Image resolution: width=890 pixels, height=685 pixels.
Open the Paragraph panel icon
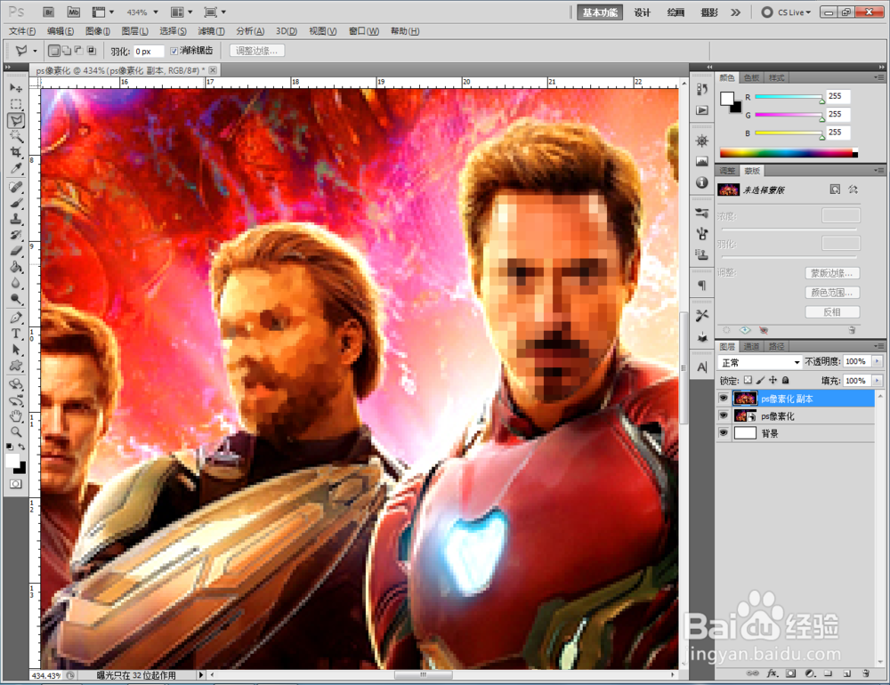[702, 285]
